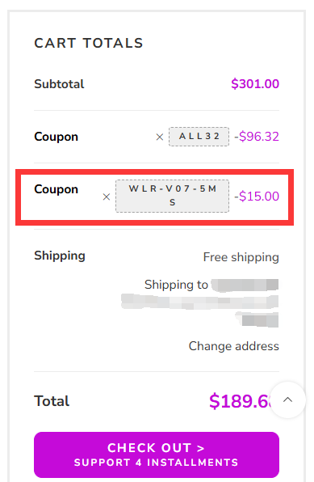Click the scroll-to-top chevron button
The height and width of the screenshot is (482, 314).
[287, 400]
